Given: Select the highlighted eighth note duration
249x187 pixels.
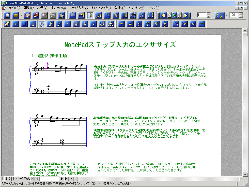Looking at the screenshot, I should coord(42,24).
